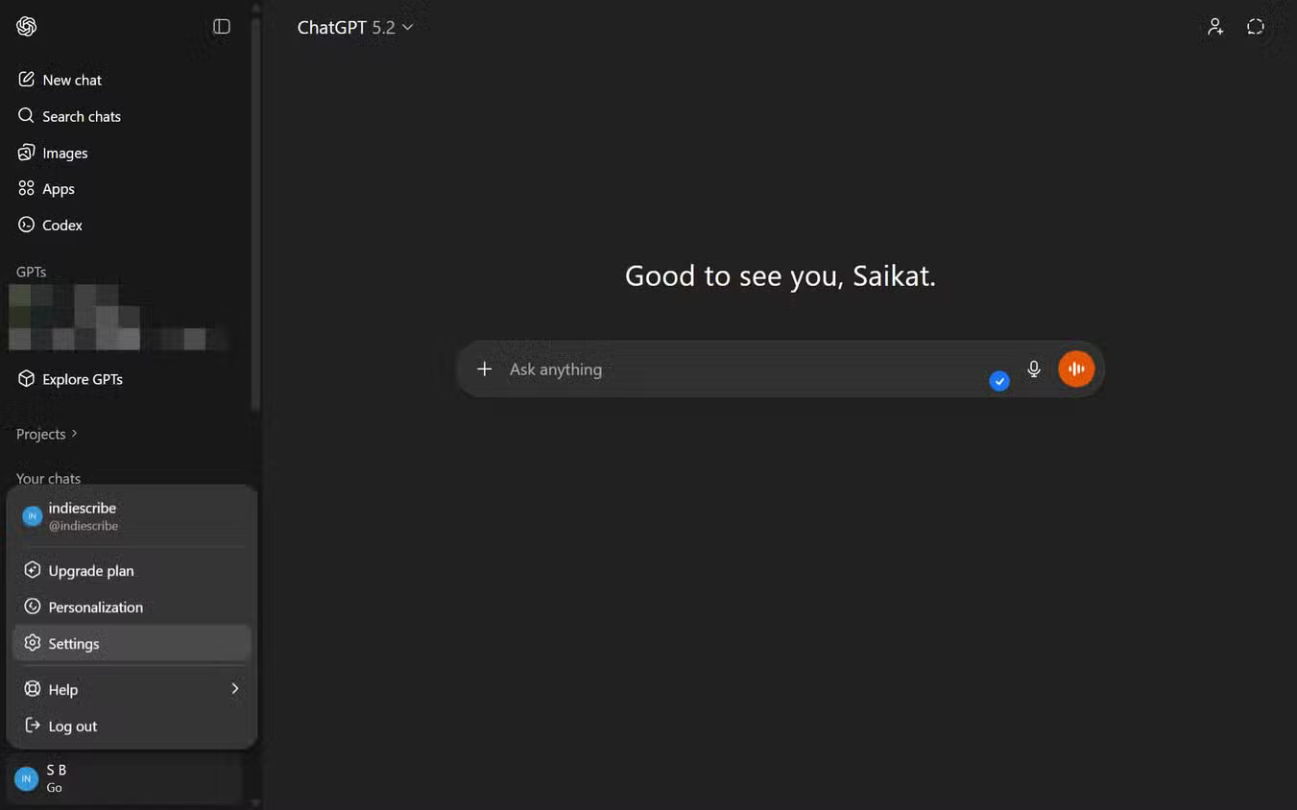Start voice mode with orange button
Screen dimensions: 1297x810
[1076, 369]
